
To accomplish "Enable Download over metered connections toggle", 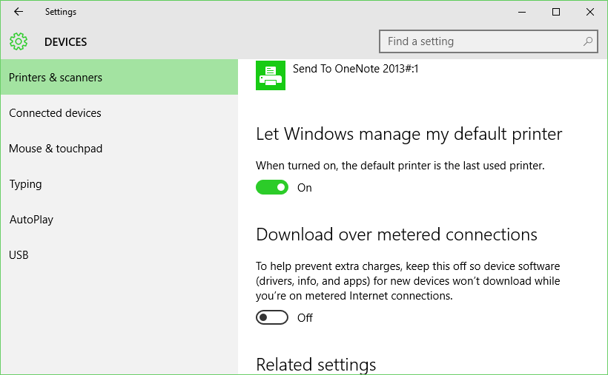I will [x=272, y=318].
